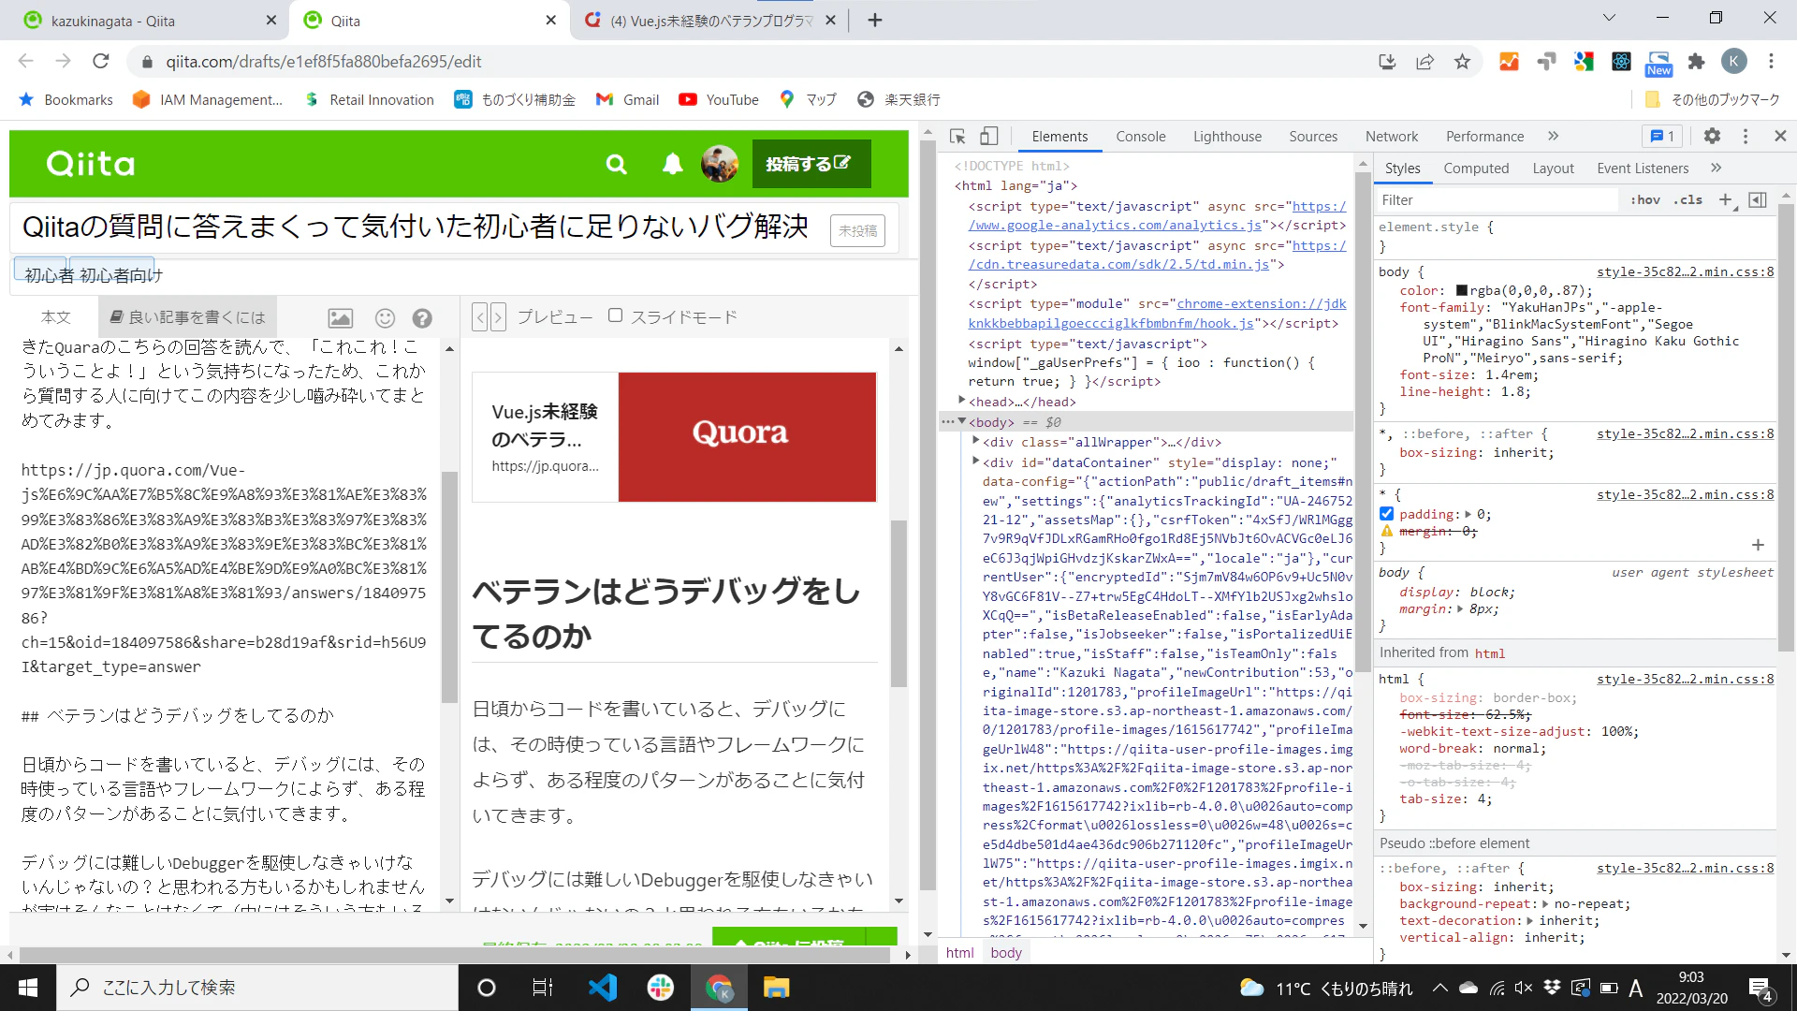Open Slack from the Windows taskbar
1797x1011 pixels.
(x=661, y=988)
